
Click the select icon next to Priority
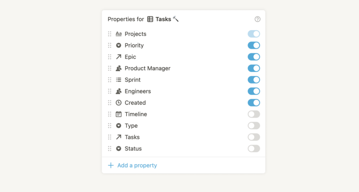[x=118, y=46]
